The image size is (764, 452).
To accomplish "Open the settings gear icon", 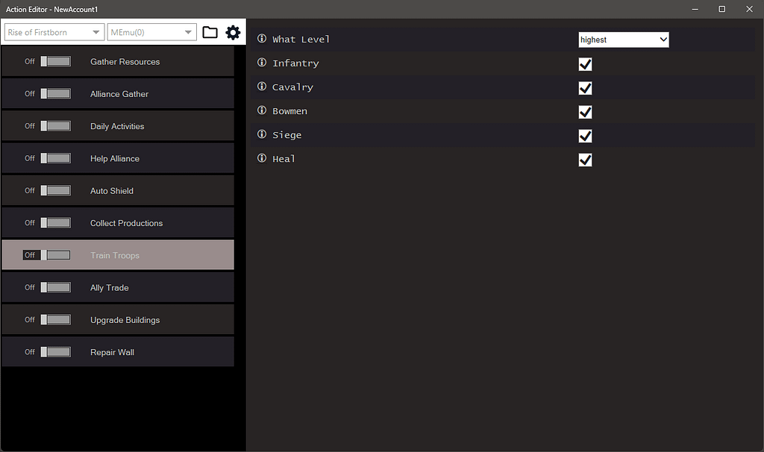I will pos(233,32).
